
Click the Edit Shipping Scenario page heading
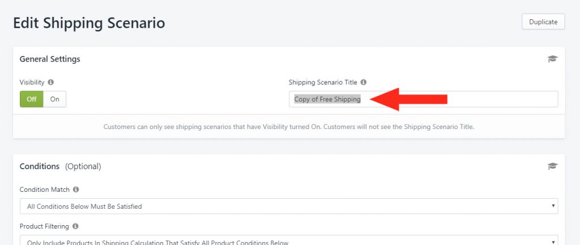89,23
